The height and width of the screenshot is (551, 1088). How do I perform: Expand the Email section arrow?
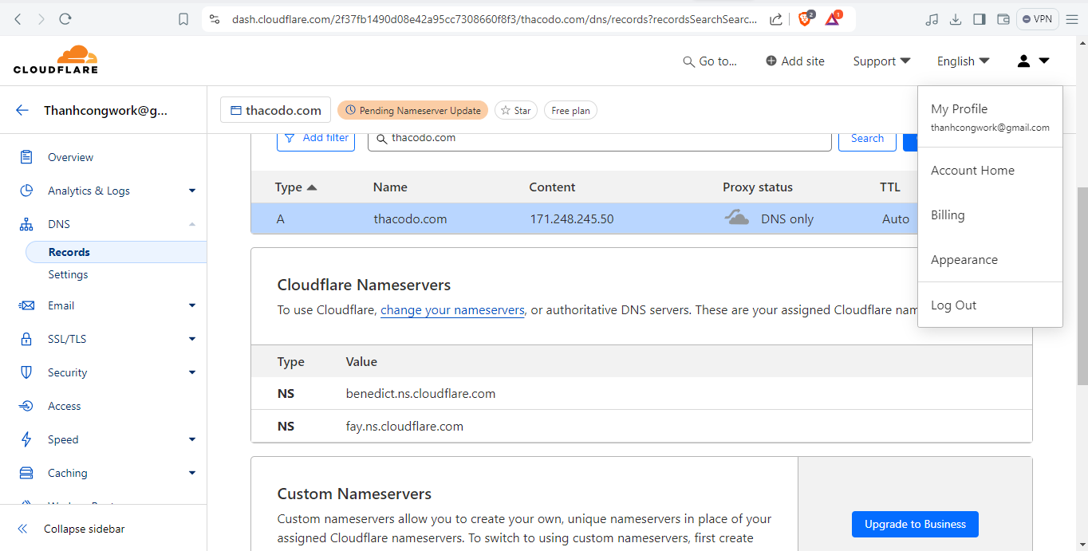[192, 305]
